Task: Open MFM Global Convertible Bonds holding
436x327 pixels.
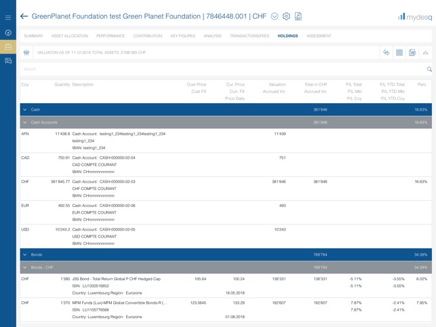Action: pyautogui.click(x=226, y=310)
